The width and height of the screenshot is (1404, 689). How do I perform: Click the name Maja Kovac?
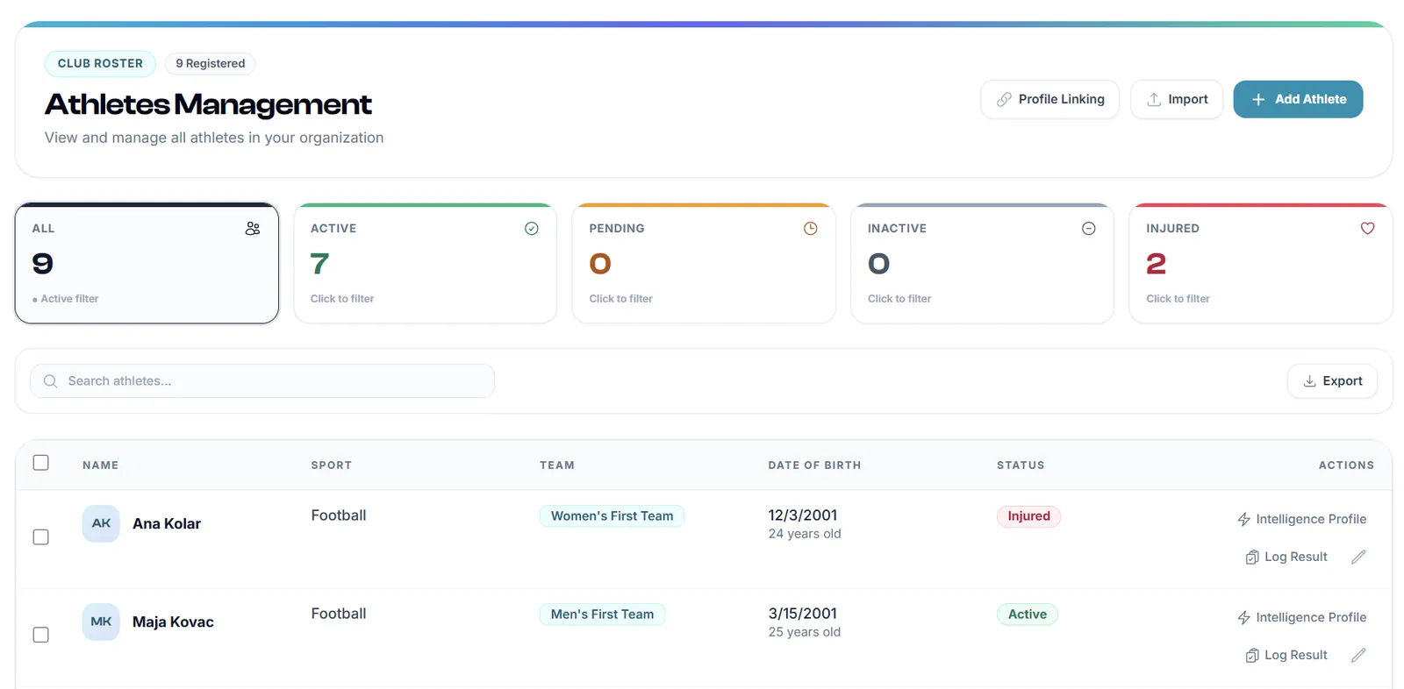[173, 622]
